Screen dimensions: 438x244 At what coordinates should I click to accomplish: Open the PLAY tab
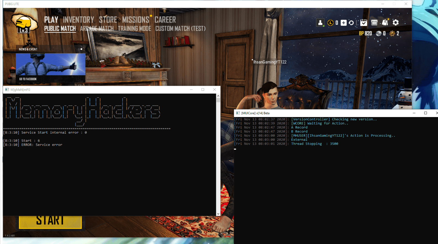[x=51, y=20]
